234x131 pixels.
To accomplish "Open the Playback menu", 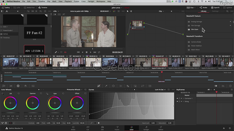I will [x=68, y=1].
